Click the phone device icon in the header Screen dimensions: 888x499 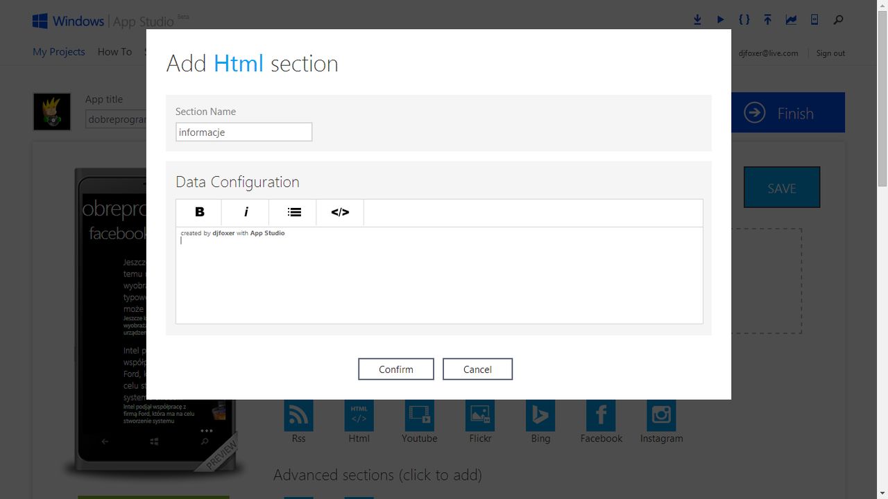814,20
